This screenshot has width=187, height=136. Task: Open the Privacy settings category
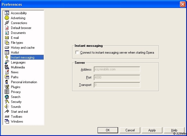[16, 92]
